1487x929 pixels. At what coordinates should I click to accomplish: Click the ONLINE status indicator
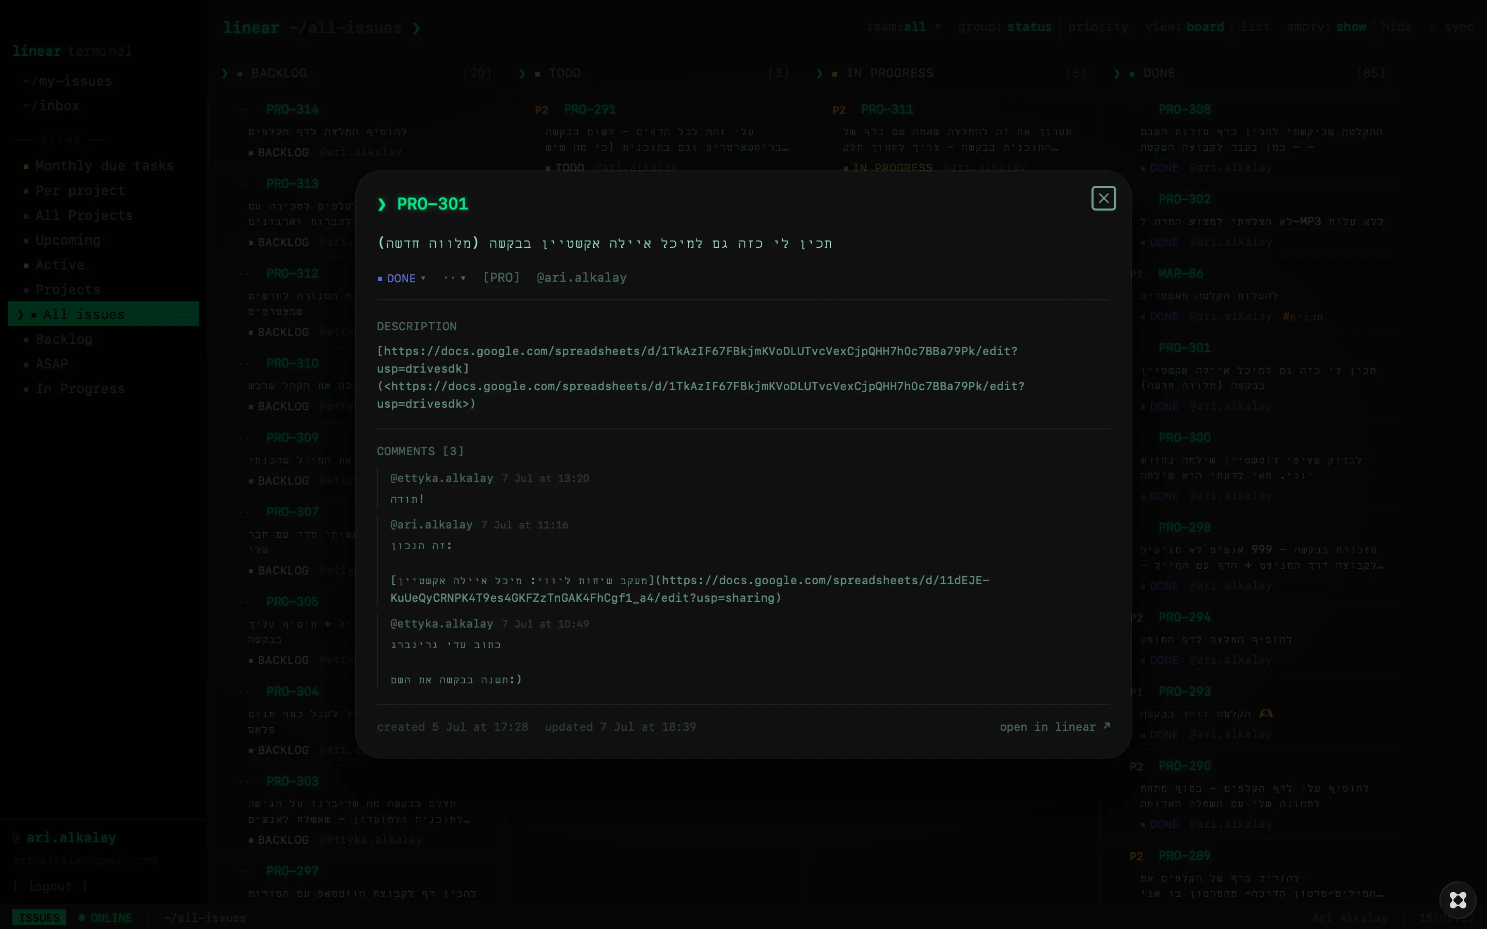(x=105, y=917)
